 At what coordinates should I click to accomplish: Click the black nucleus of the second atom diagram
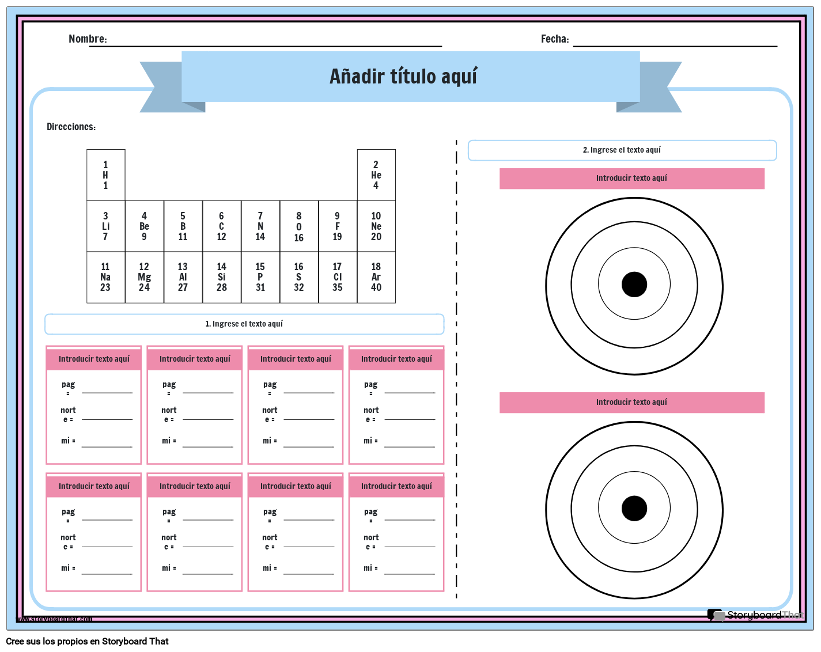(x=634, y=509)
